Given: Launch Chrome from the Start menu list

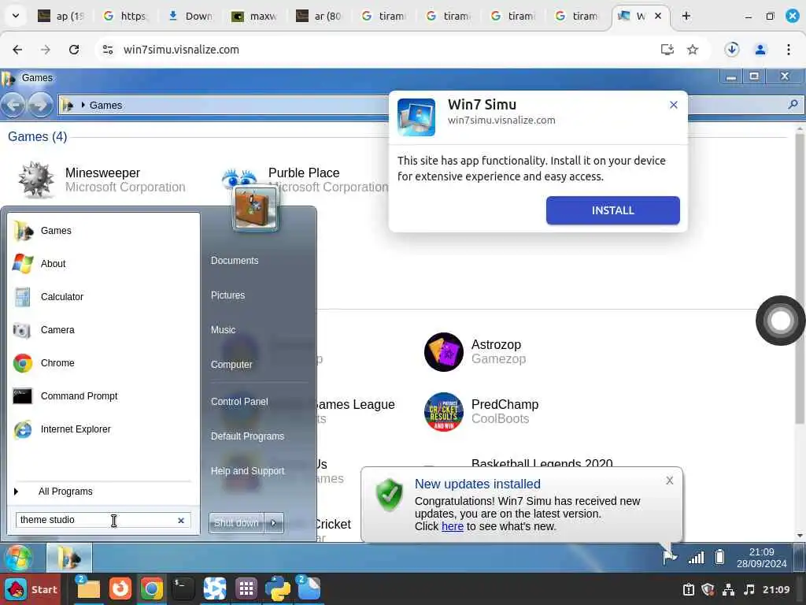Looking at the screenshot, I should pyautogui.click(x=103, y=362).
